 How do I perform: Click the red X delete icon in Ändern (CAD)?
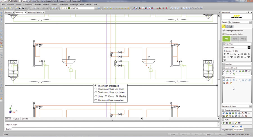click(227, 83)
